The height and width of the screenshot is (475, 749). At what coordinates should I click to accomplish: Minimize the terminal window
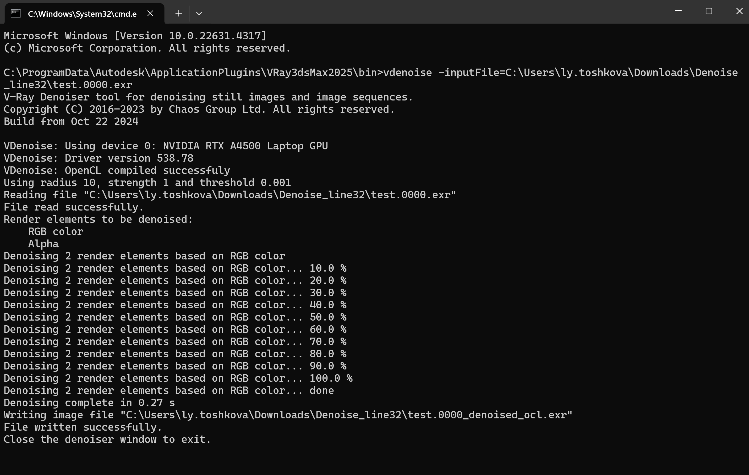point(678,11)
